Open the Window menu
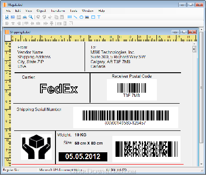The image size is (206, 175). point(88,11)
